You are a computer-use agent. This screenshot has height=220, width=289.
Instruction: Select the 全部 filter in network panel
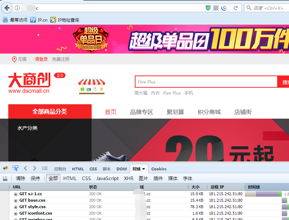pos(53,178)
